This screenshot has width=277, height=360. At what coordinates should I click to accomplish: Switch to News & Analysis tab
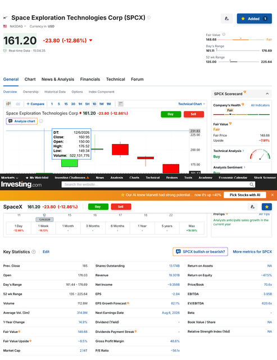point(58,79)
